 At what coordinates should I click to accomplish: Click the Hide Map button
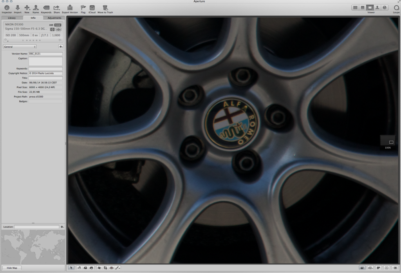(x=12, y=268)
